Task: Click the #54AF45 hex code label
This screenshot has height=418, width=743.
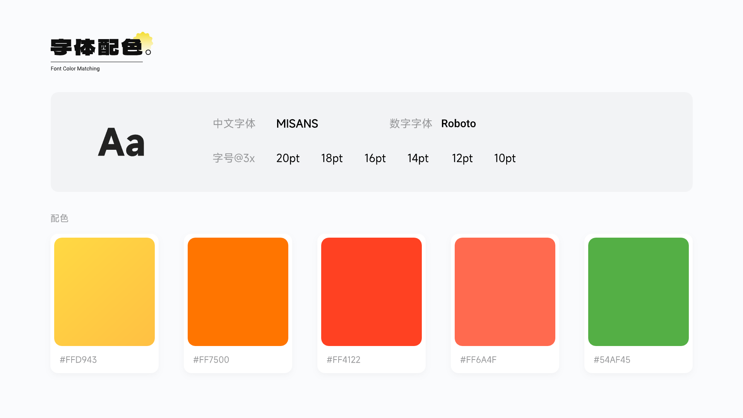Action: pyautogui.click(x=612, y=360)
